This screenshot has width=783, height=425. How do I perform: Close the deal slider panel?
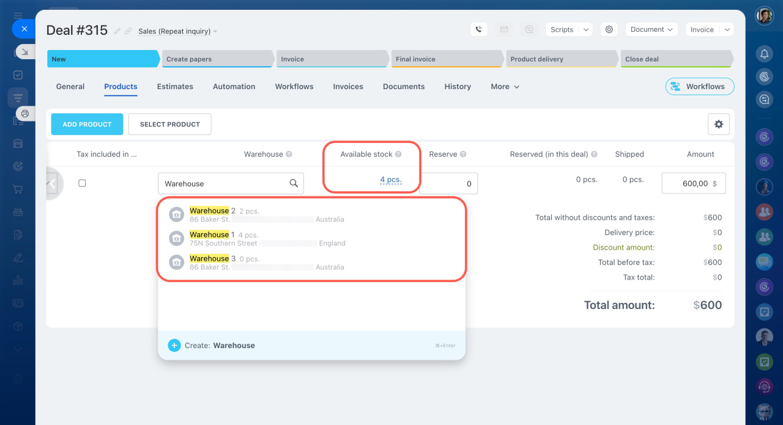click(24, 29)
